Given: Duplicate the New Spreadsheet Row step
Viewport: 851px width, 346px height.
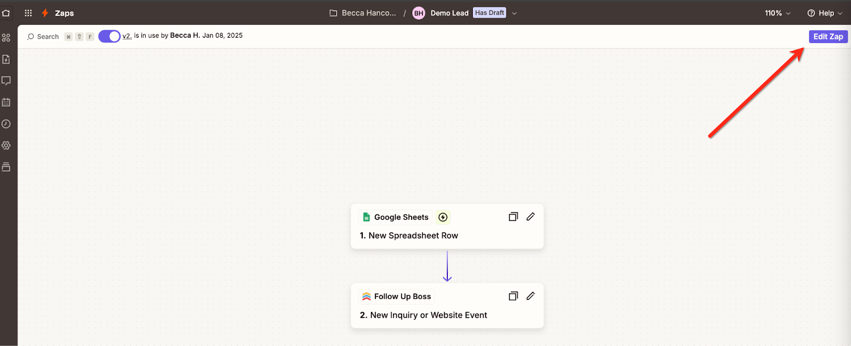Looking at the screenshot, I should [513, 217].
